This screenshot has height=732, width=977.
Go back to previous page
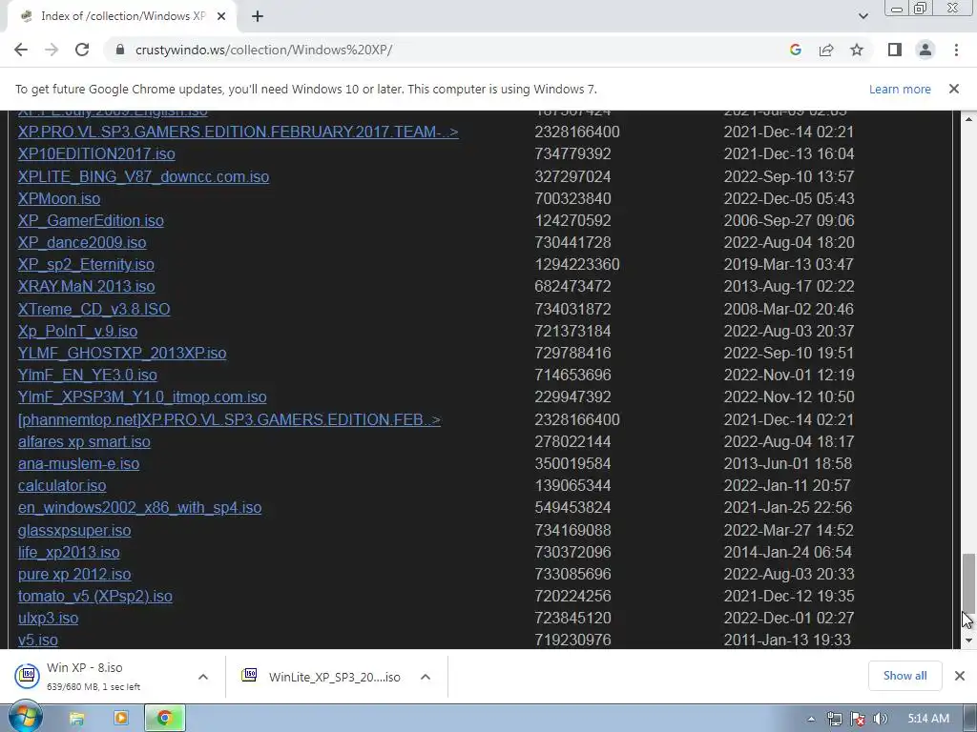tap(21, 50)
